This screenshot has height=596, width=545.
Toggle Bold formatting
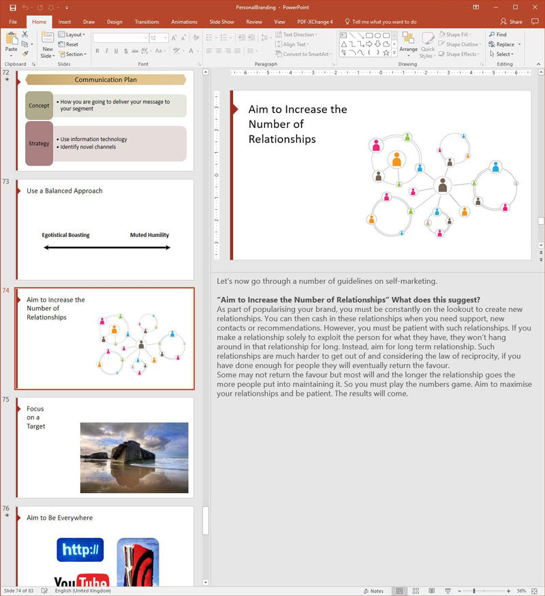tap(97, 50)
